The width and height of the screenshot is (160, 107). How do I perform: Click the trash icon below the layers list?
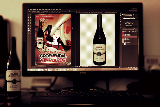(x=136, y=68)
